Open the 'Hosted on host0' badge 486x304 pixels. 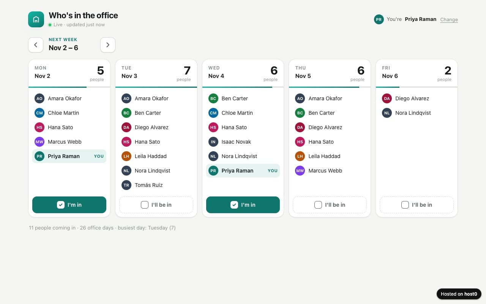[459, 294]
